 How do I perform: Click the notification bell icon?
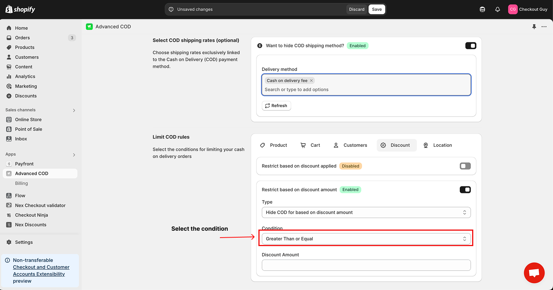click(498, 9)
